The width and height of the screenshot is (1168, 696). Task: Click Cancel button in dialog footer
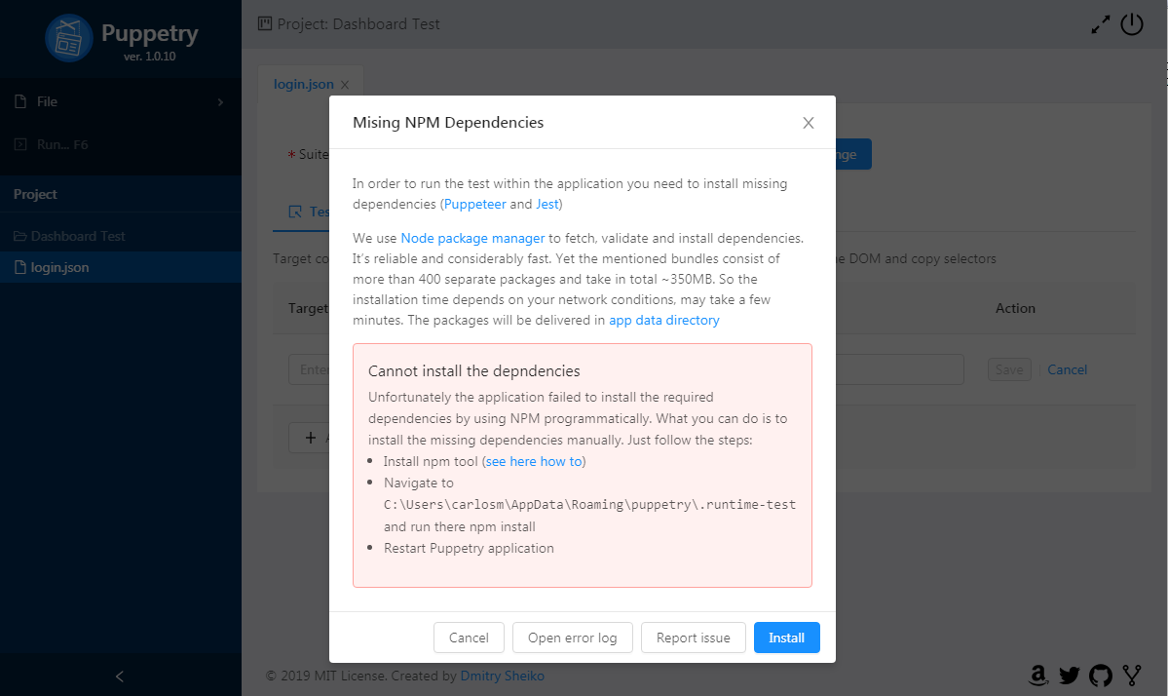click(x=469, y=638)
